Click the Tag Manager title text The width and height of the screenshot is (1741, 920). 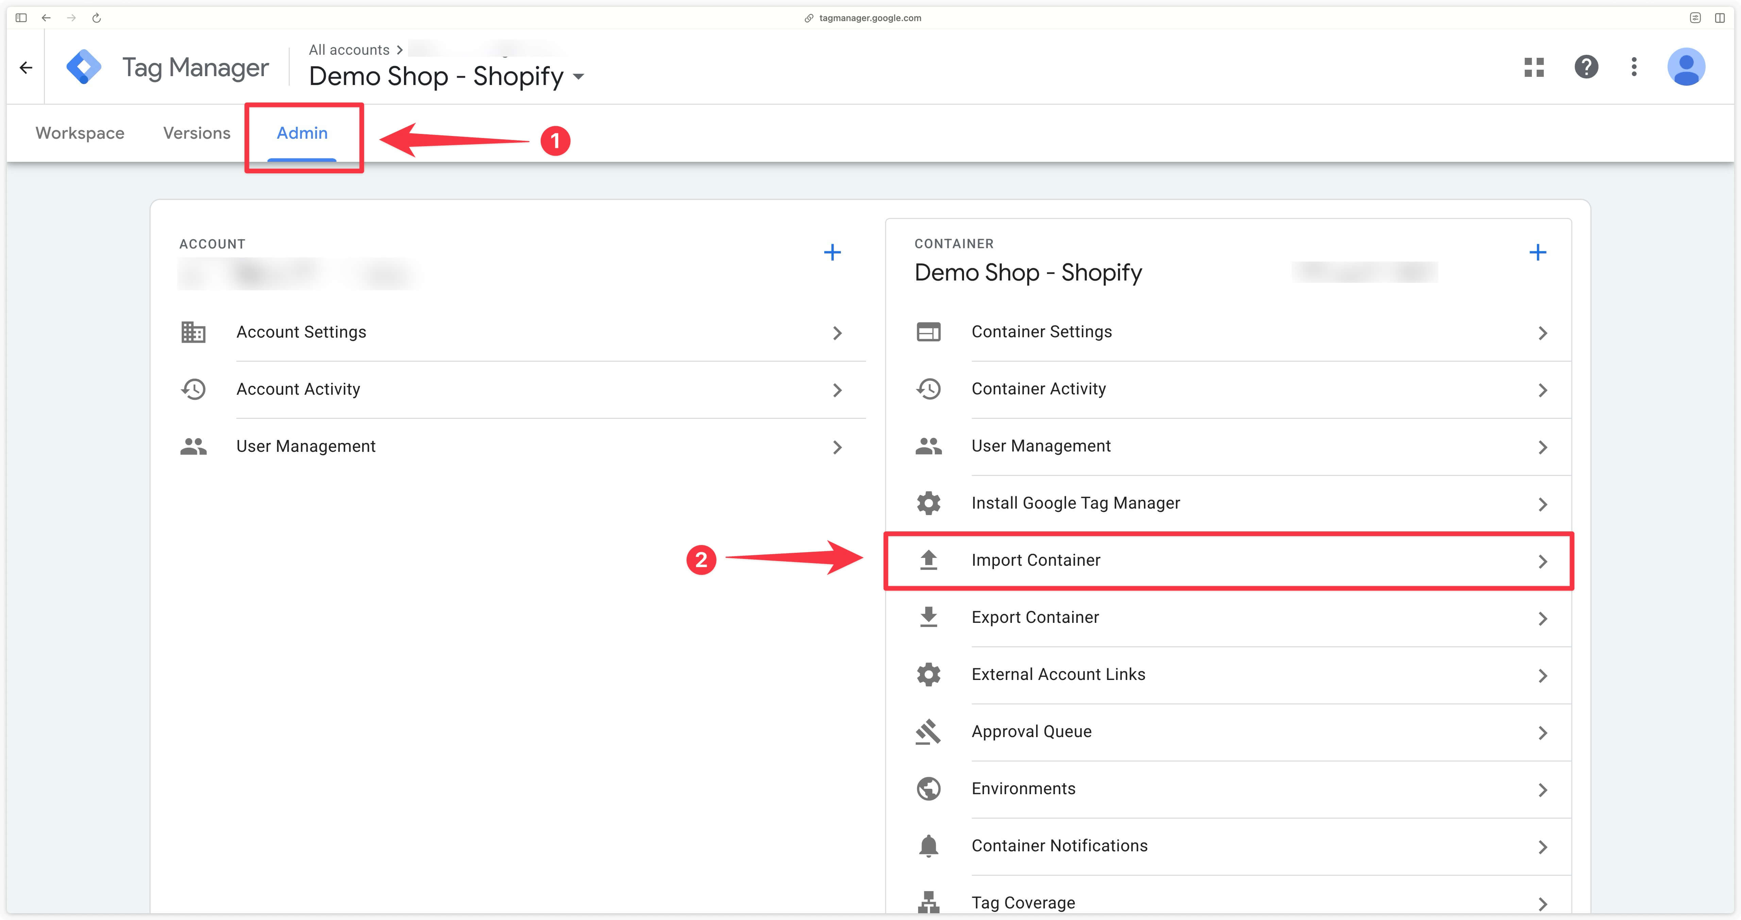pos(195,68)
